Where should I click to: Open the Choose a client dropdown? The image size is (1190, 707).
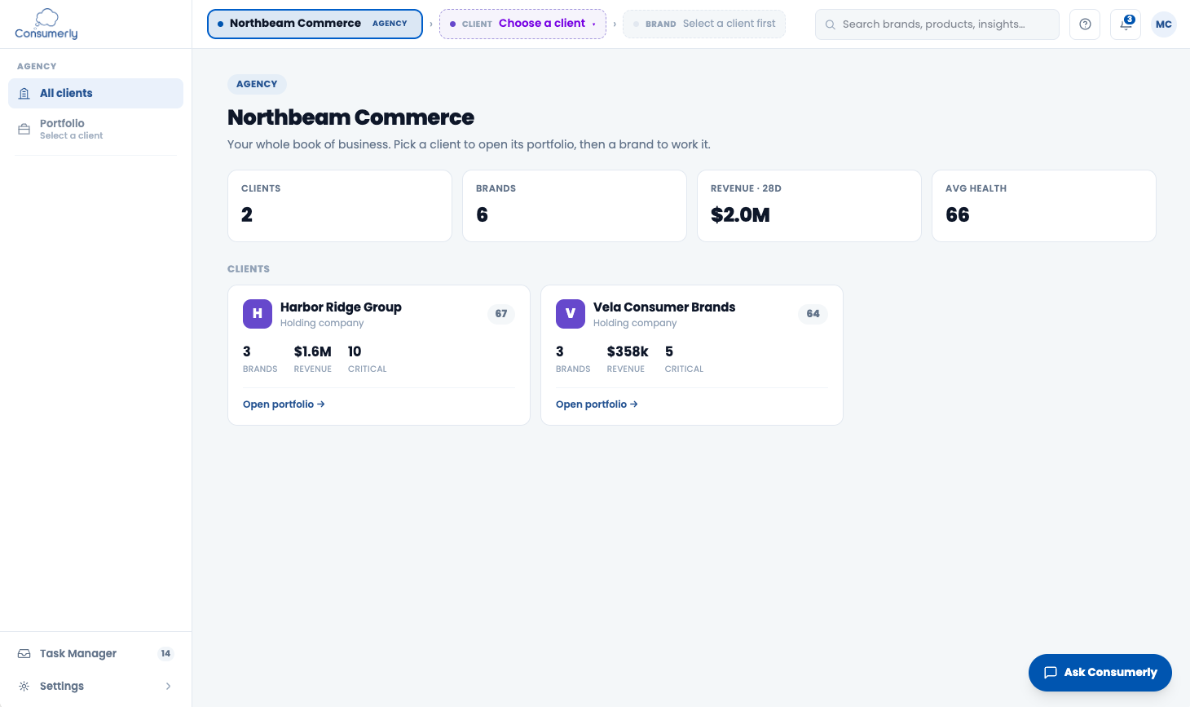(522, 24)
